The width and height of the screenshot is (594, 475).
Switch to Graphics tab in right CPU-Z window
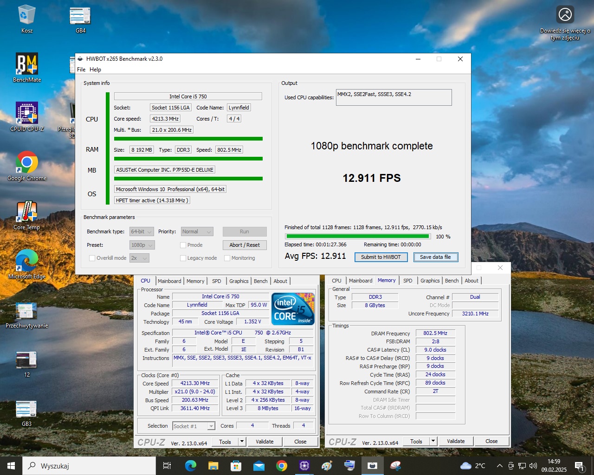click(x=430, y=281)
